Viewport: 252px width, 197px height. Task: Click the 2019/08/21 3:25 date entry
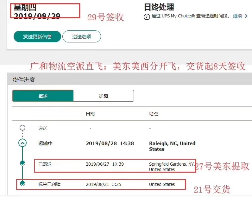coord(104,184)
